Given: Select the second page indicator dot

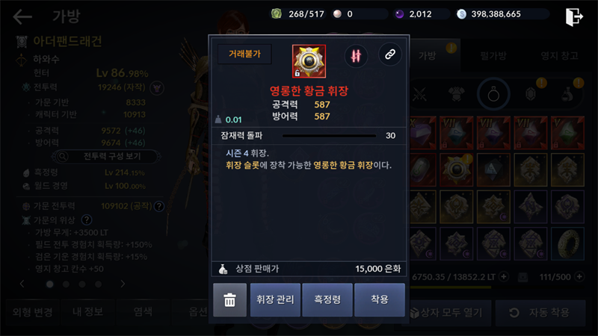Looking at the screenshot, I should pyautogui.click(x=66, y=284).
